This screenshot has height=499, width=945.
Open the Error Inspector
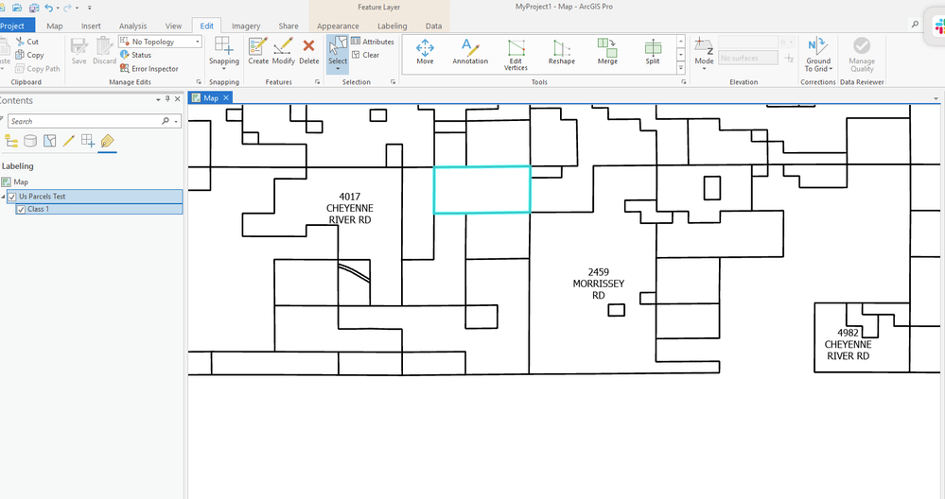coord(149,69)
